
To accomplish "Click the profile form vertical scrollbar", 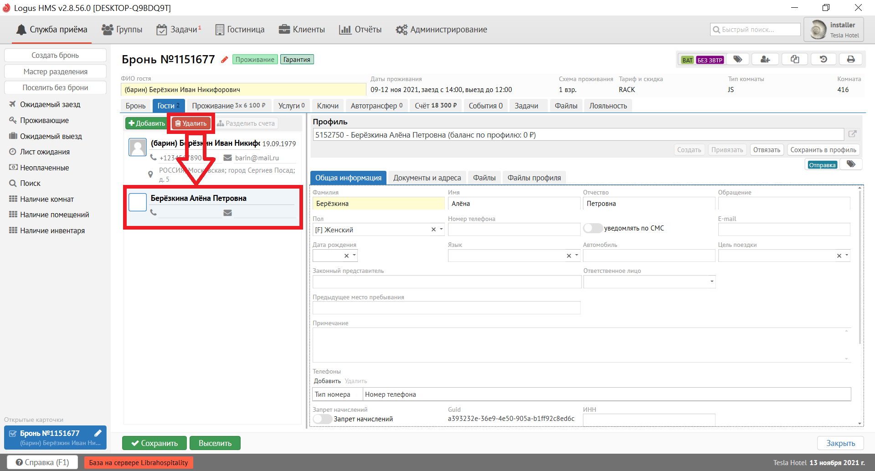I will [860, 273].
